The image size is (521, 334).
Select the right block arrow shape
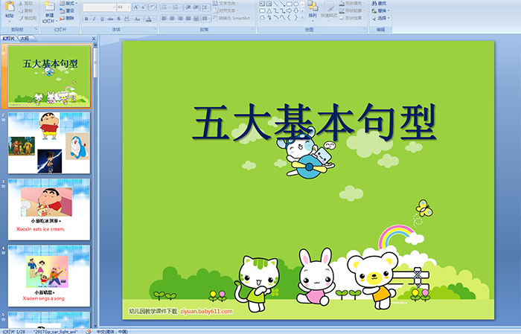click(x=289, y=11)
